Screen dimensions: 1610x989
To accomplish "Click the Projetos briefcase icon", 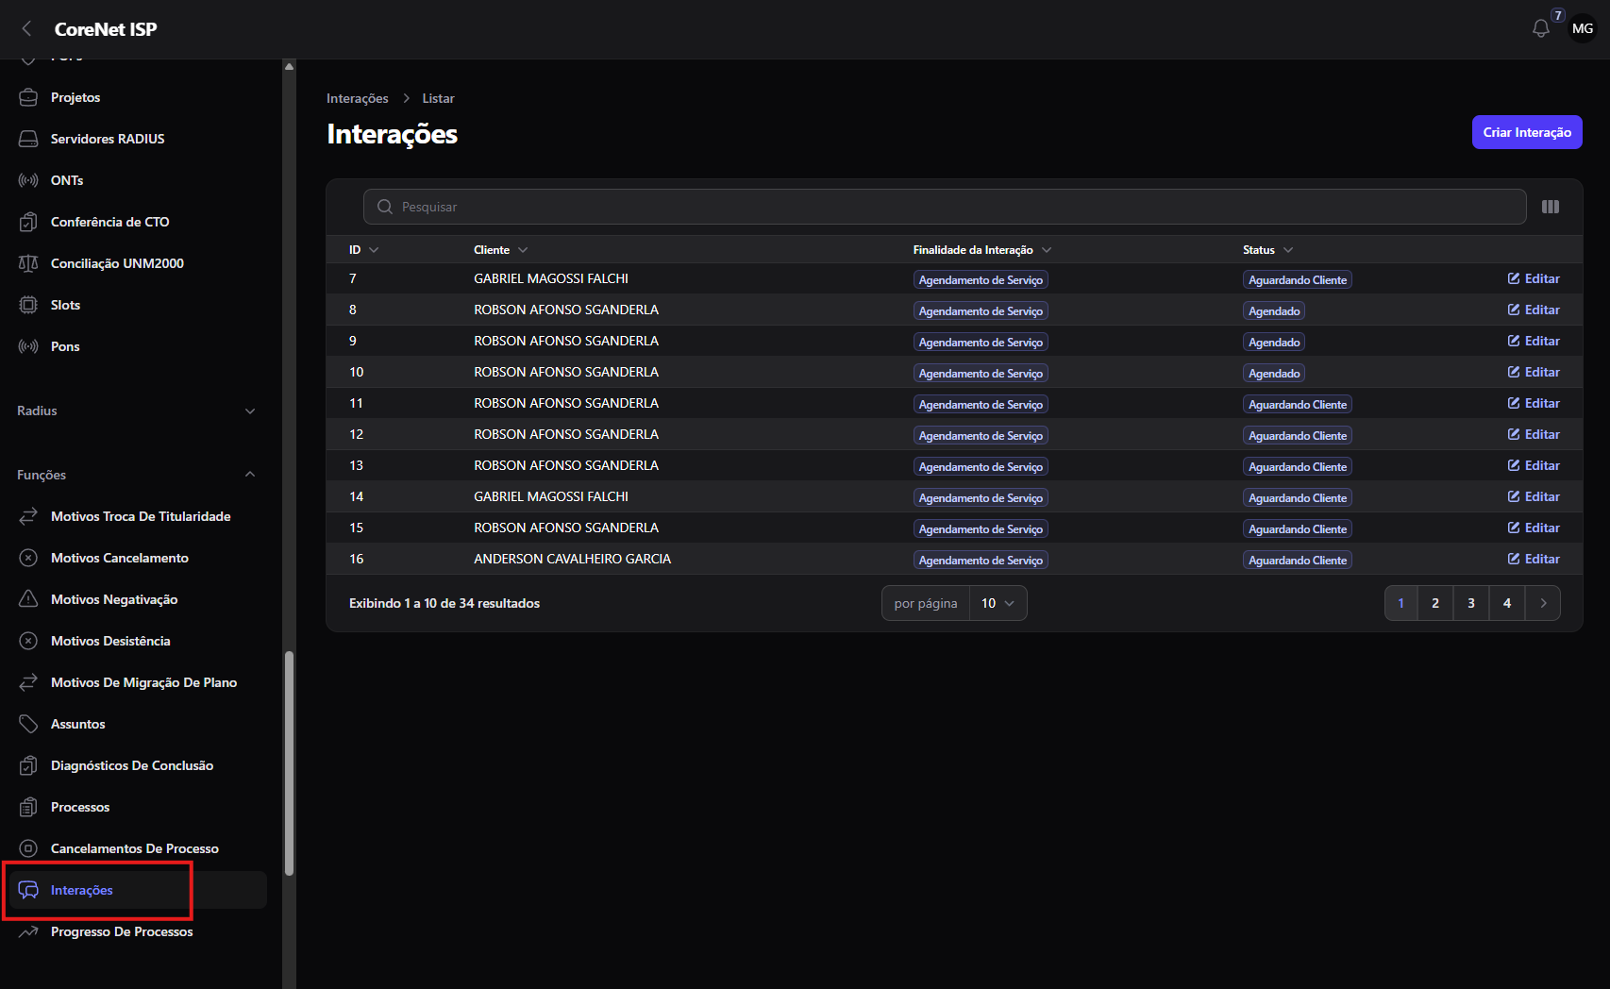I will click(28, 97).
